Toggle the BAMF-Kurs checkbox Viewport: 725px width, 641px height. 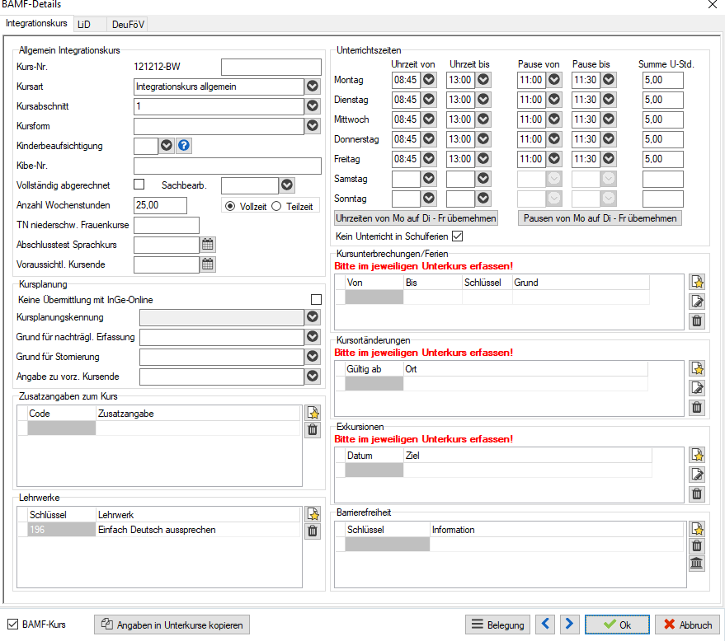coord(12,625)
